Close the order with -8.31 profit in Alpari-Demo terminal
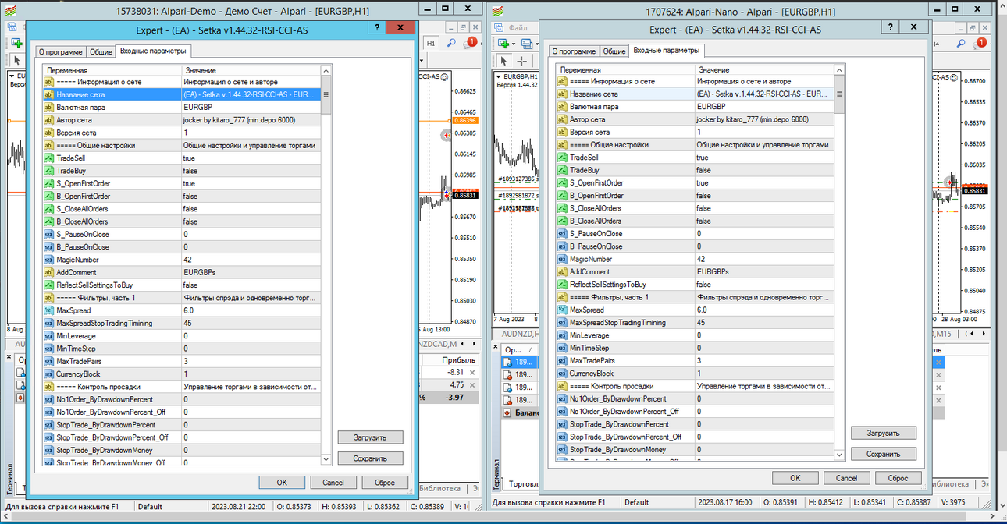This screenshot has height=524, width=1007. click(x=471, y=373)
